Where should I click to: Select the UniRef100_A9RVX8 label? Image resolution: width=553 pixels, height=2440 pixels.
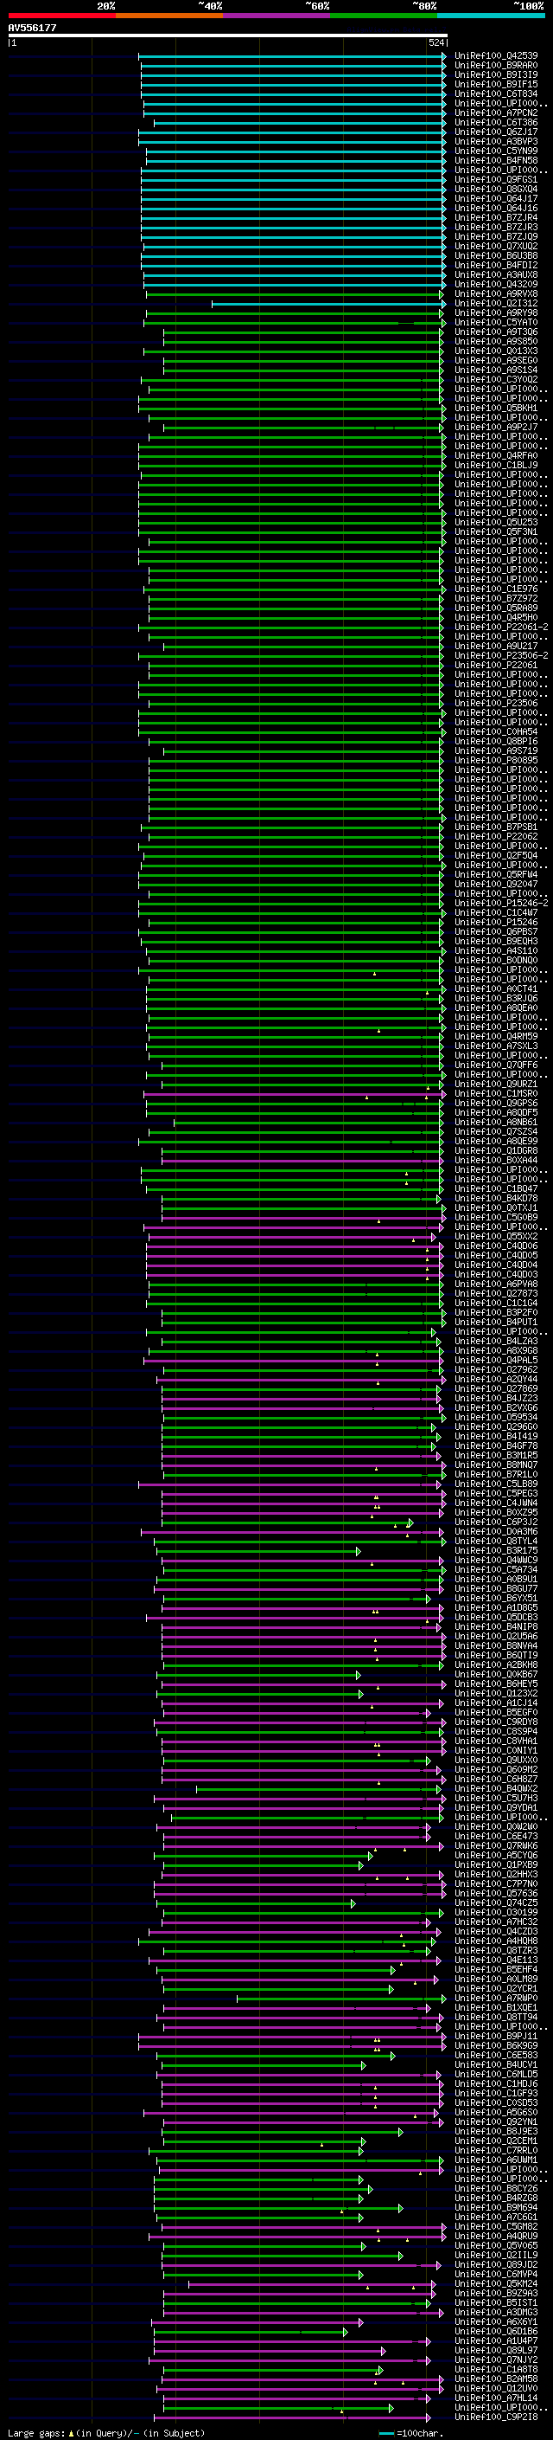tap(496, 293)
